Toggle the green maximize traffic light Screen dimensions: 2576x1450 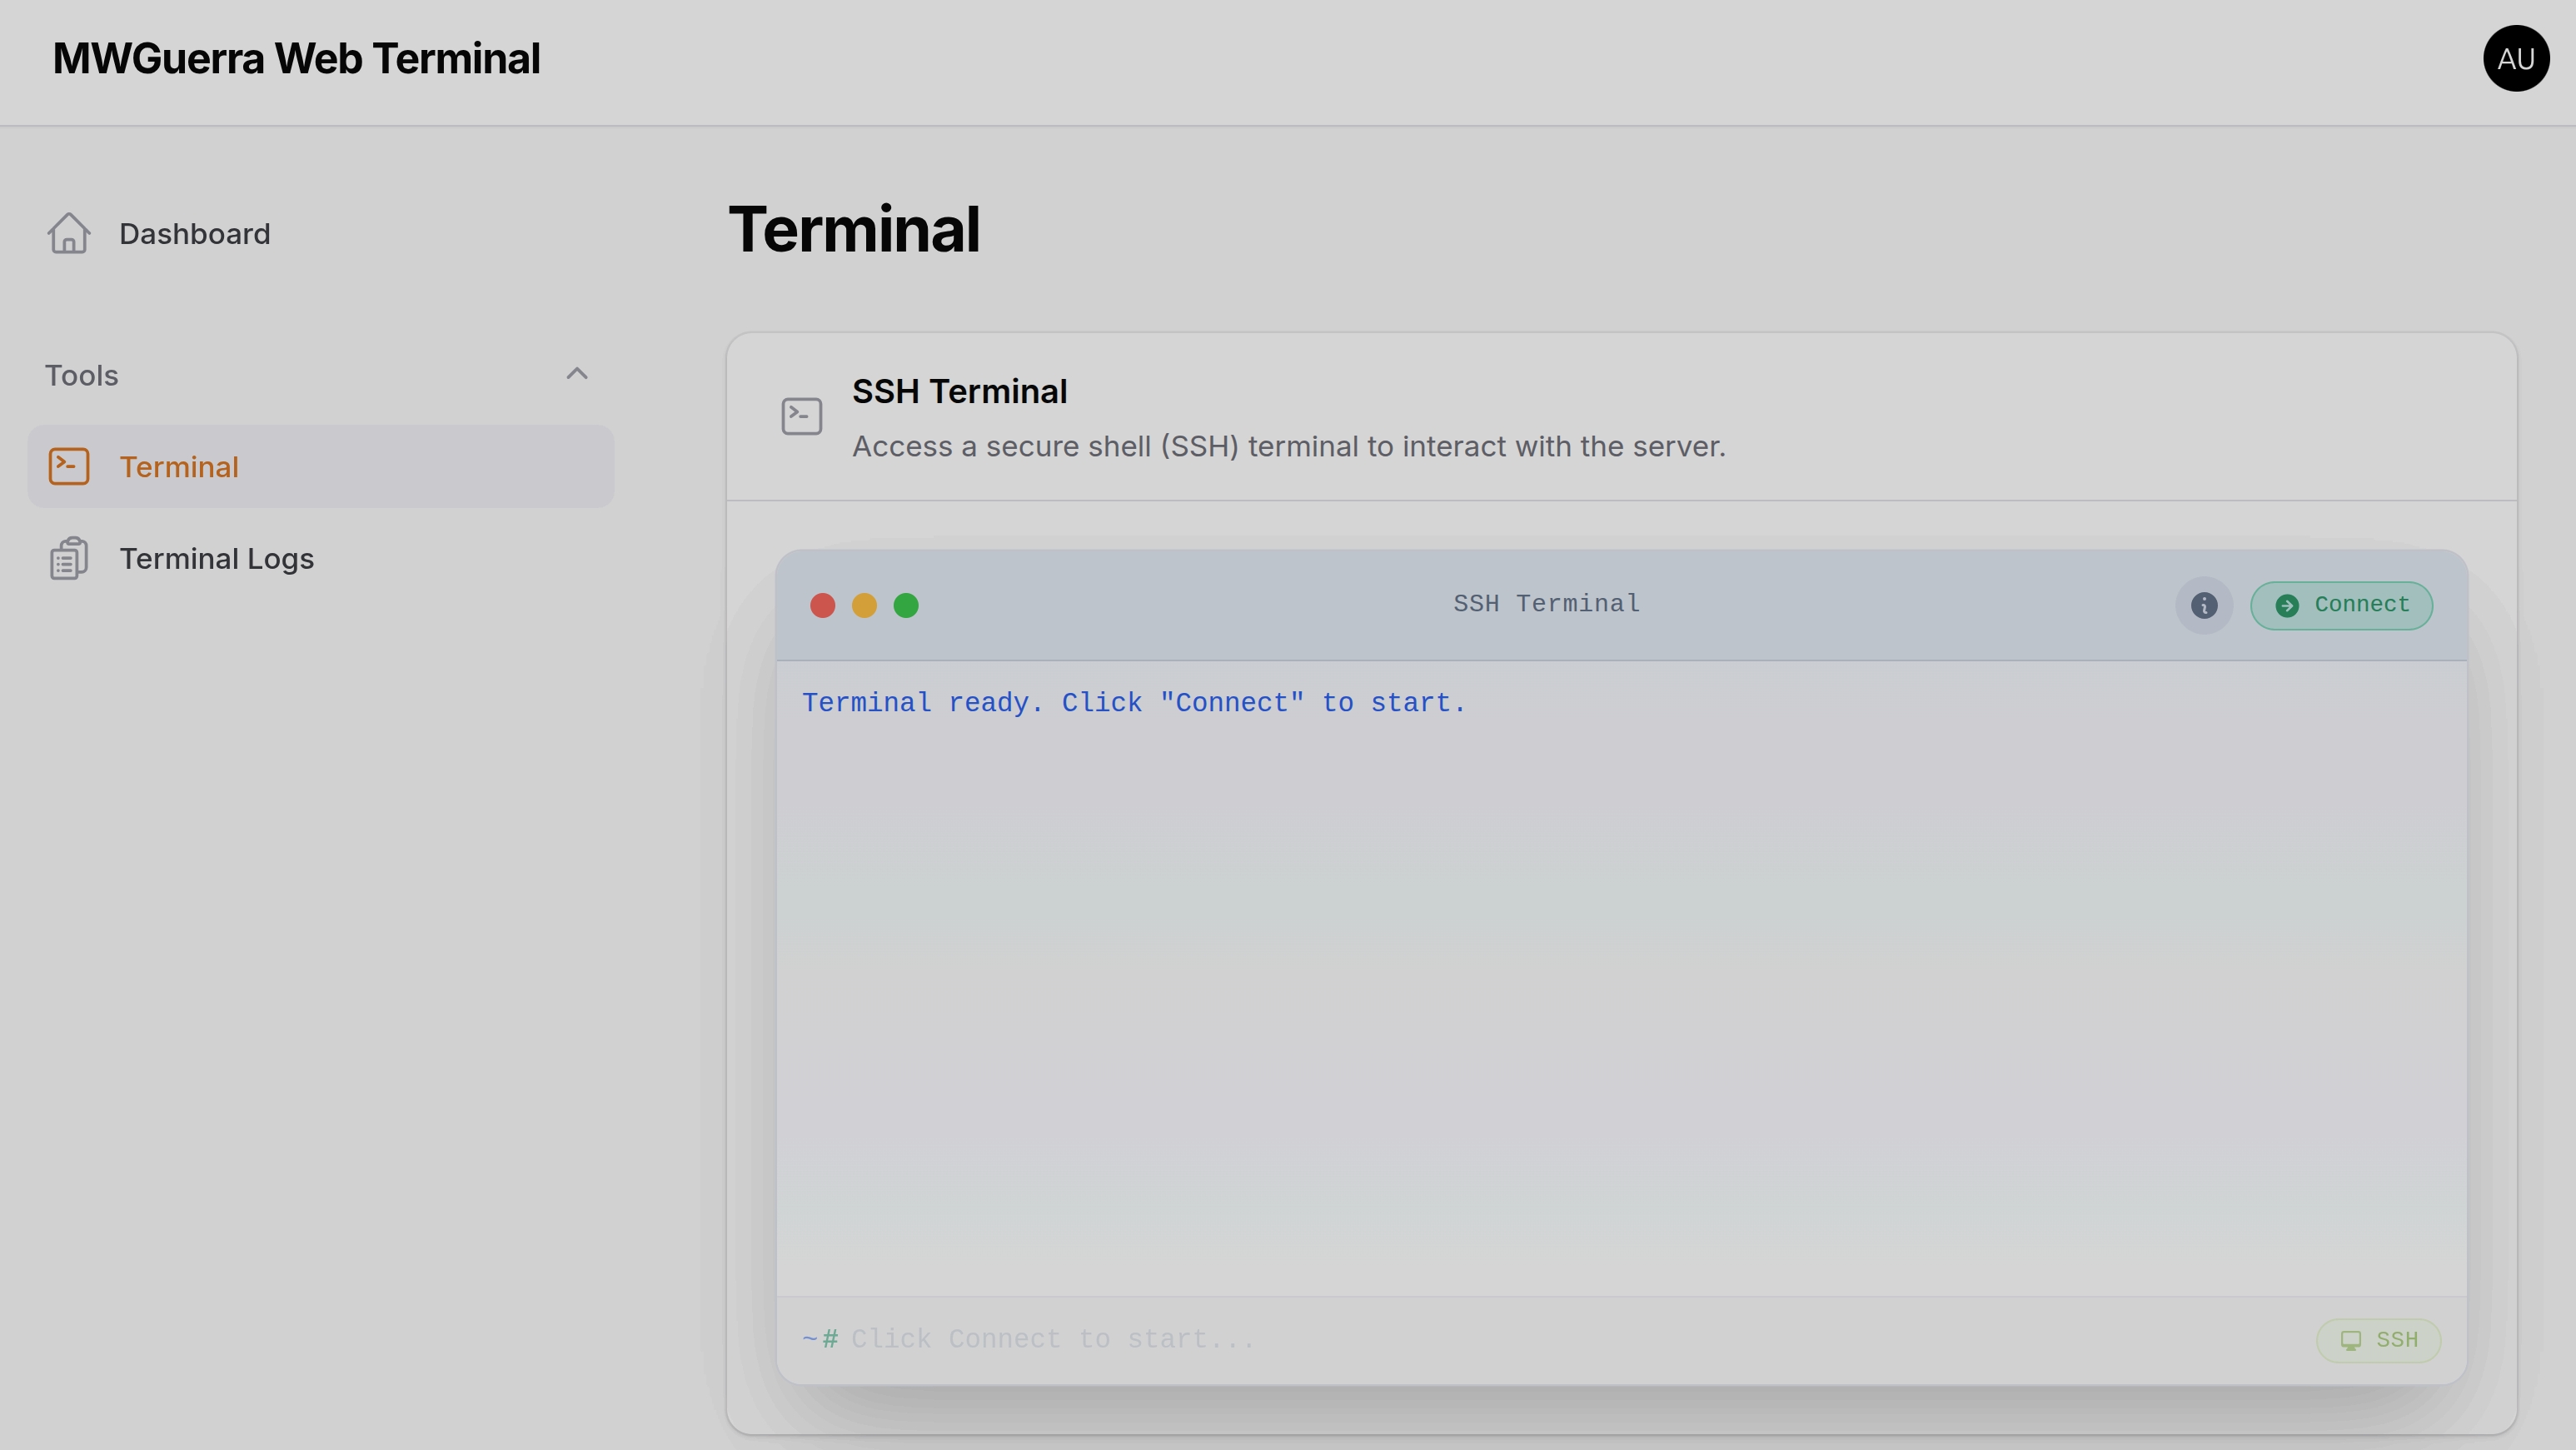pyautogui.click(x=906, y=606)
